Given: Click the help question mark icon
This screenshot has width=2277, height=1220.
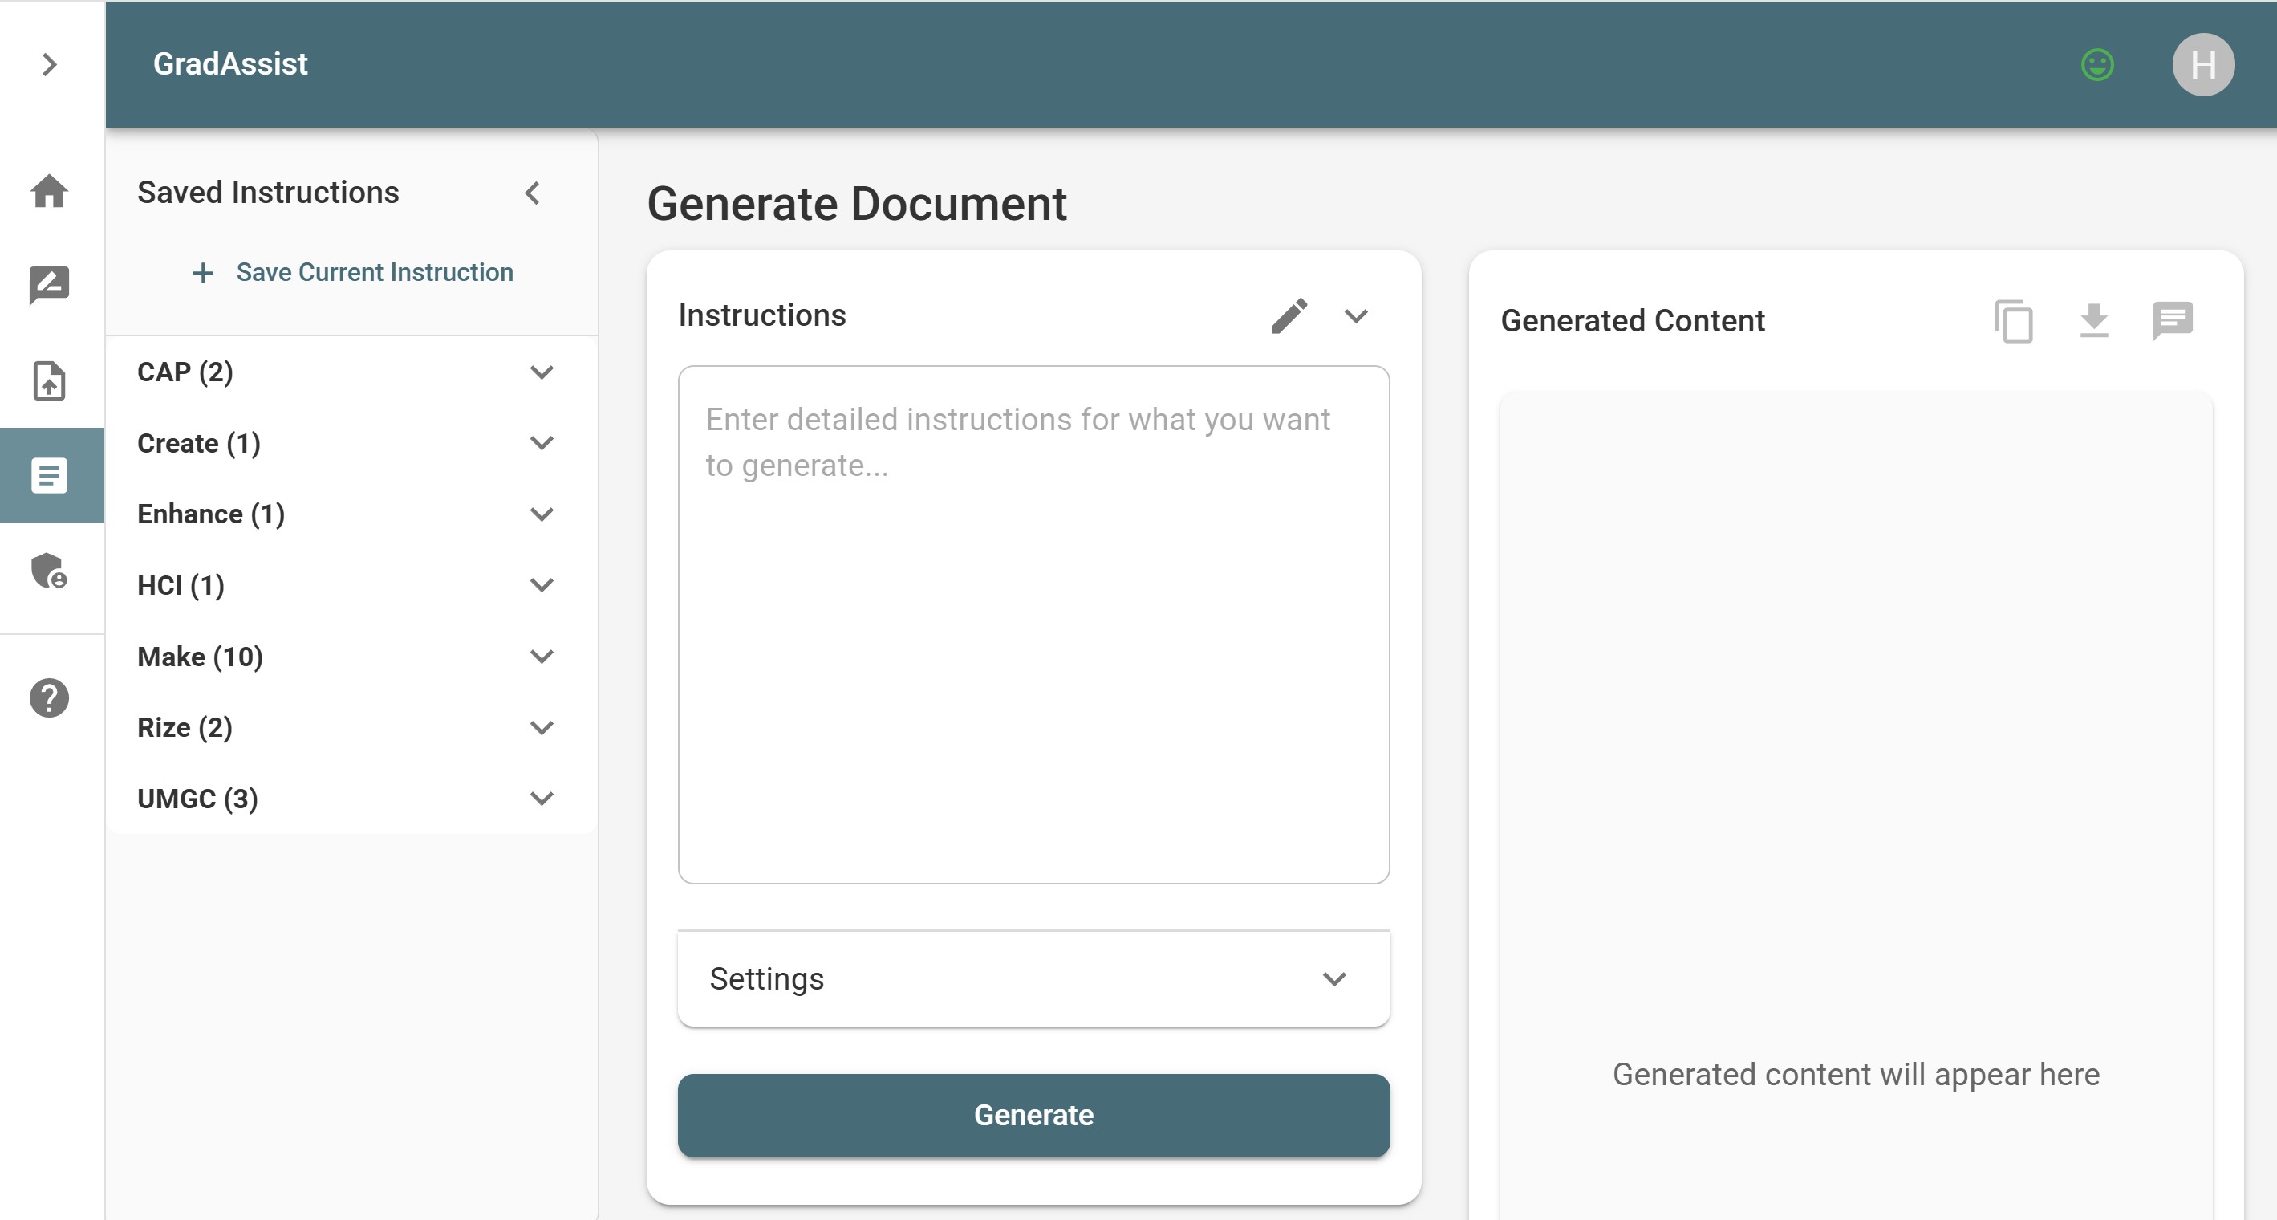Looking at the screenshot, I should click(50, 698).
